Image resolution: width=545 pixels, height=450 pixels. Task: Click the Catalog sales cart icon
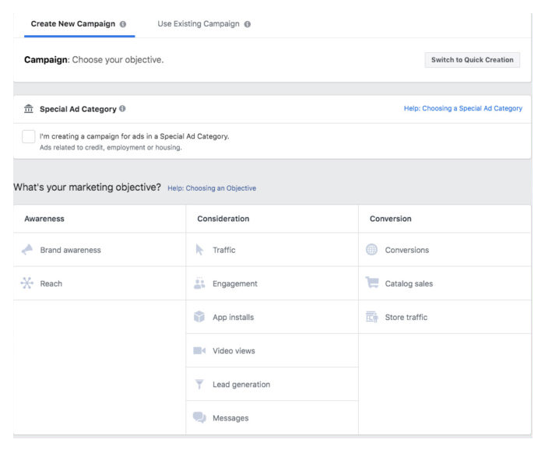[372, 283]
